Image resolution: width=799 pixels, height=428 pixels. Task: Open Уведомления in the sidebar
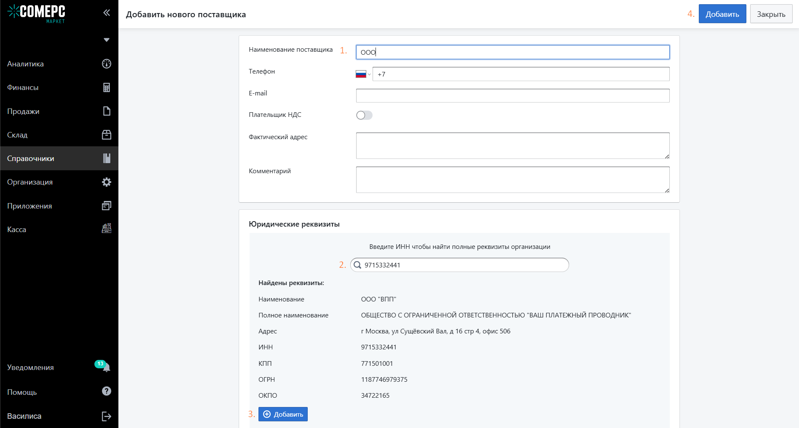click(x=30, y=367)
